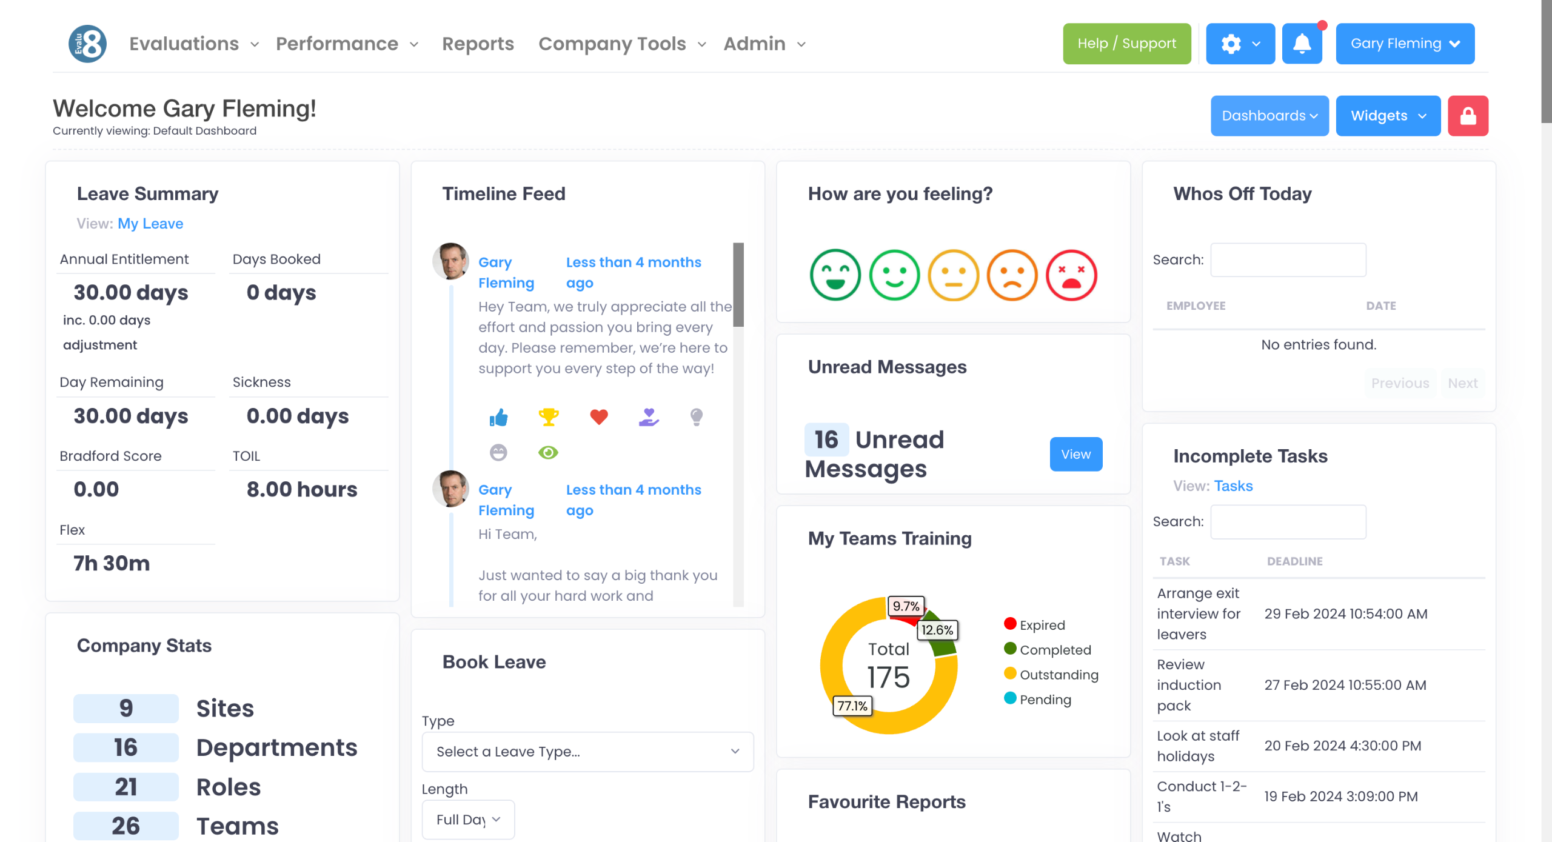Click the Evalu-8 logo
This screenshot has width=1552, height=842.
[87, 44]
